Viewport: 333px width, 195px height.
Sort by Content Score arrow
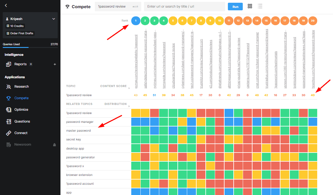[x=129, y=88]
